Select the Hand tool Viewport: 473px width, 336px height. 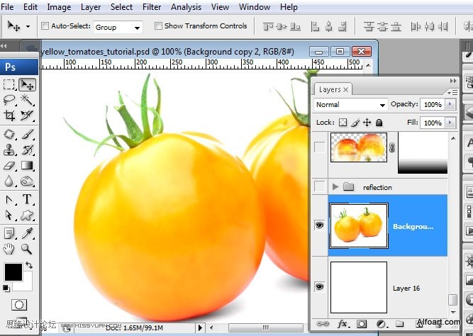(x=9, y=249)
